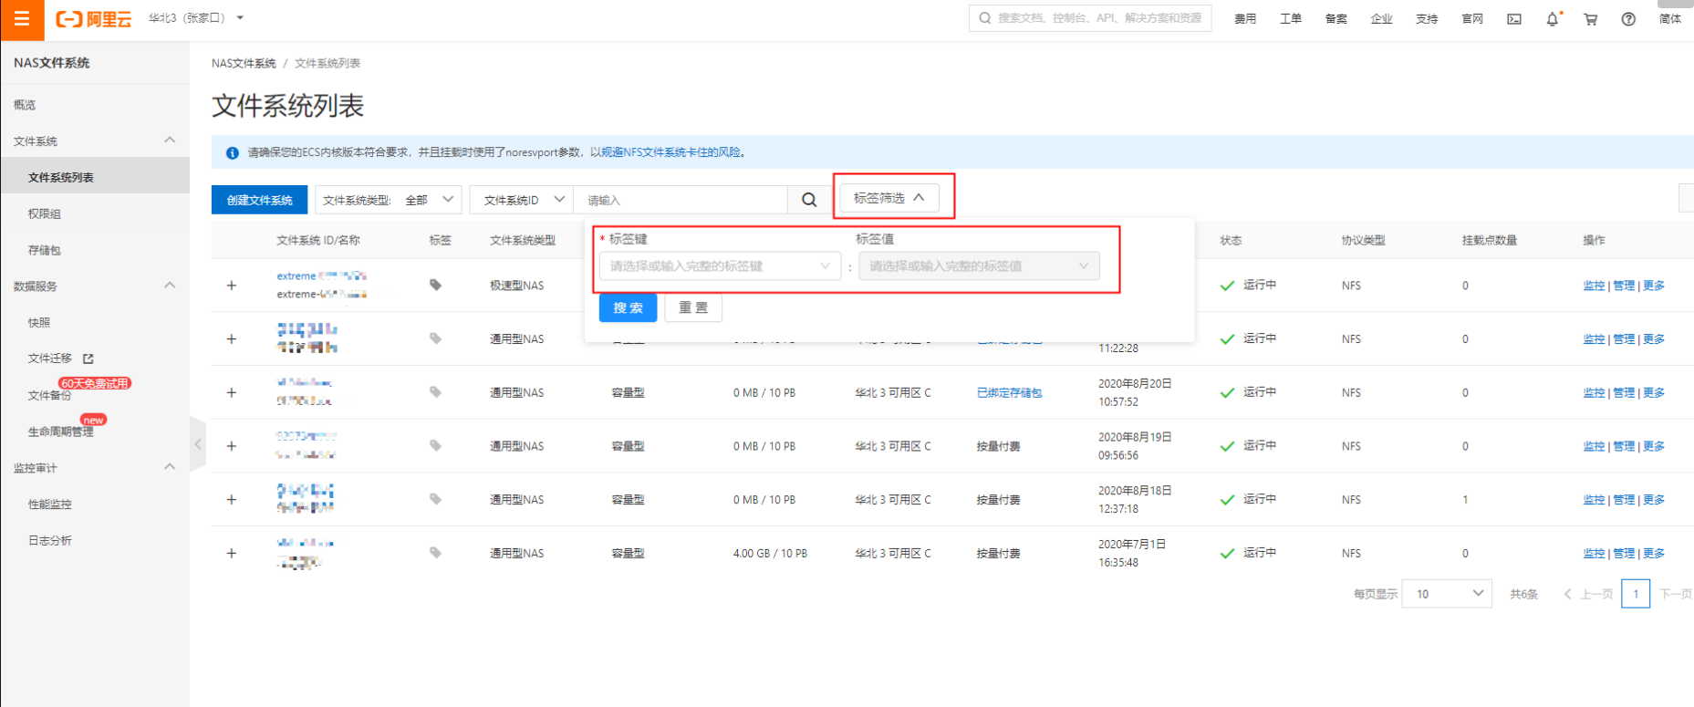Click blue 搜索 button in tag filter
The image size is (1694, 707).
(x=629, y=307)
